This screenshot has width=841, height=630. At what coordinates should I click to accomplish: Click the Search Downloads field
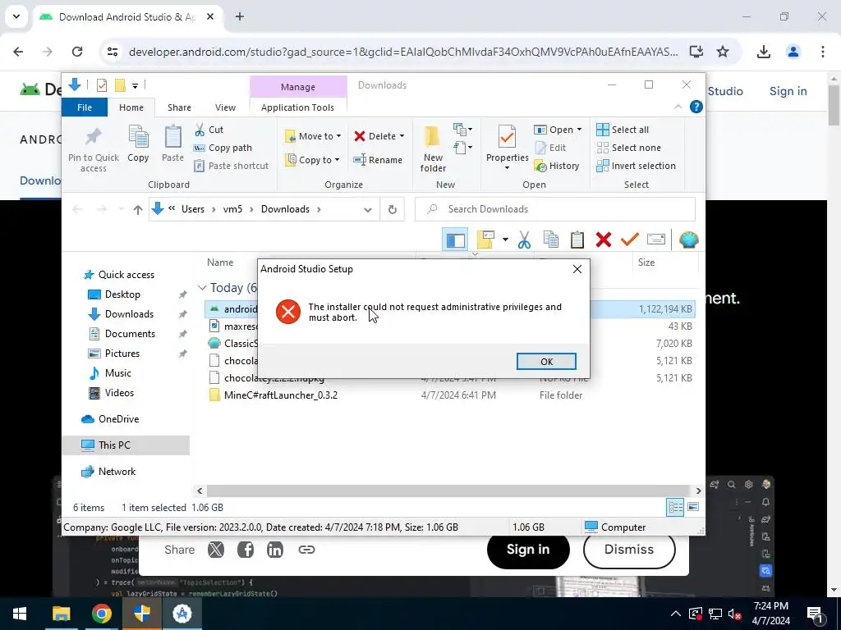[x=555, y=209]
